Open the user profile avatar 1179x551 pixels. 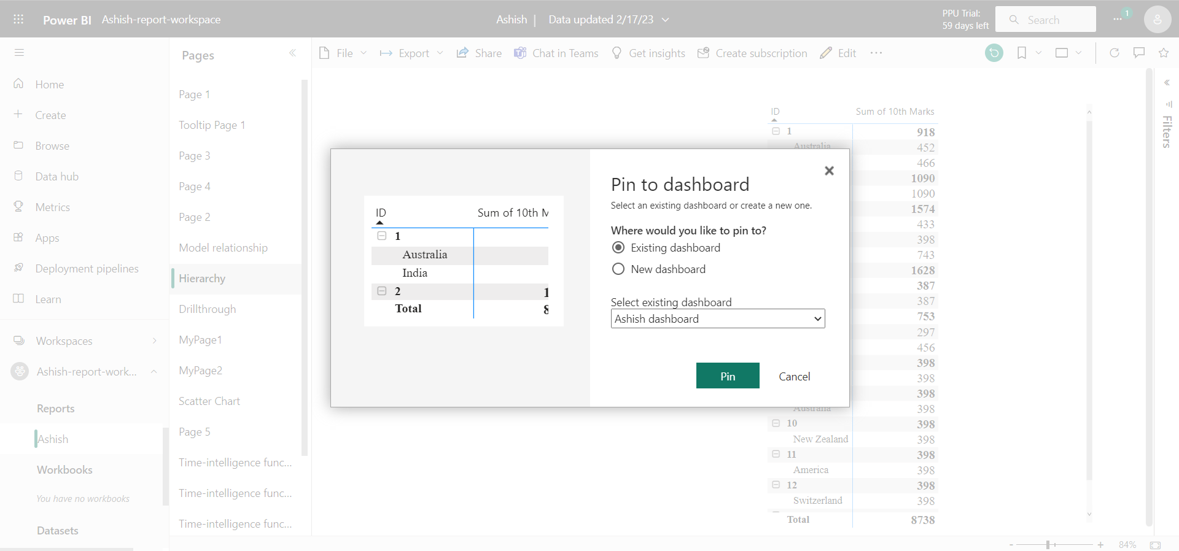1157,20
